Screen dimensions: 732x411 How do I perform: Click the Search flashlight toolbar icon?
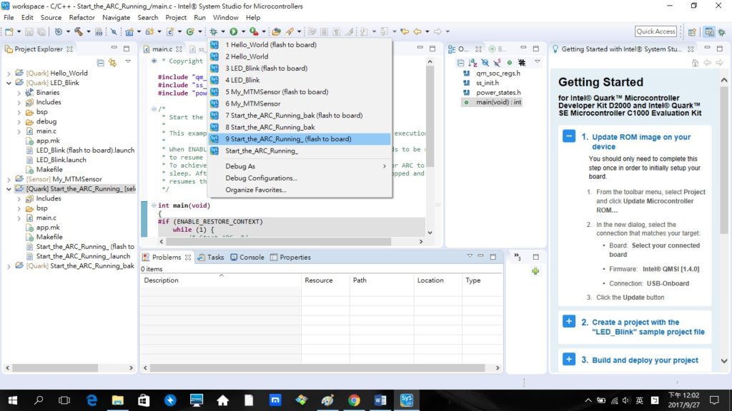tap(290, 31)
